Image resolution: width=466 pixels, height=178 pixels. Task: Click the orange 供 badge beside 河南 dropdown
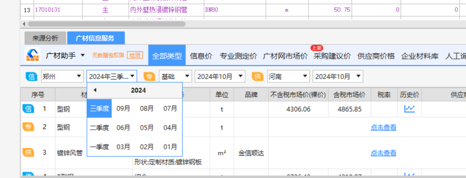pos(258,77)
